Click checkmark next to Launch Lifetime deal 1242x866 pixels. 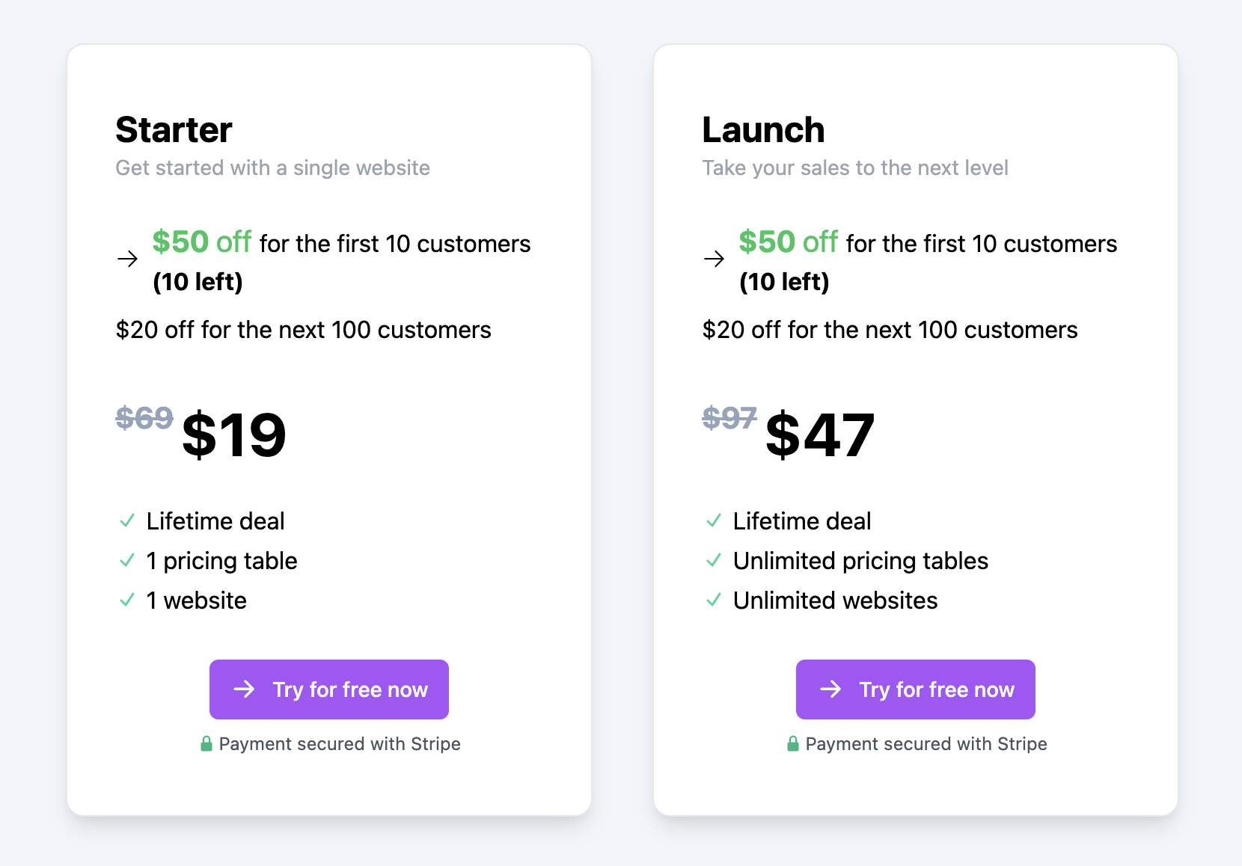[x=714, y=520]
